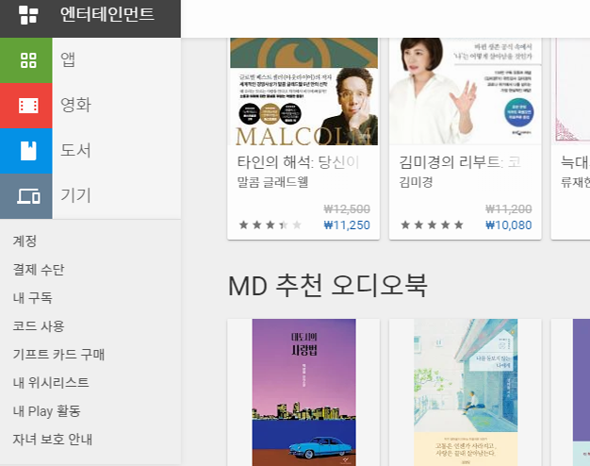Open 결제 수단 payment methods

39,270
